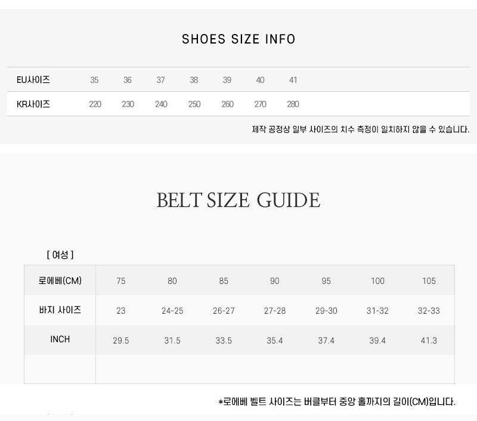Click belt size 105 cell
Image resolution: width=477 pixels, height=421 pixels.
click(x=429, y=281)
